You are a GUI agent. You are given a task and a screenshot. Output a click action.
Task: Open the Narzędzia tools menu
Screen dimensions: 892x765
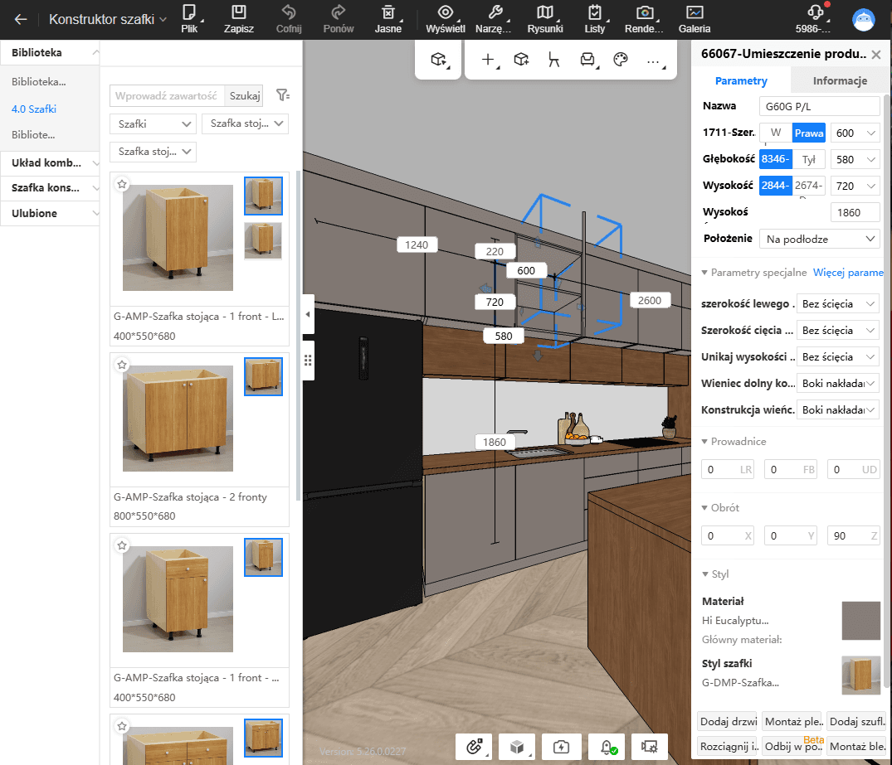pos(494,19)
